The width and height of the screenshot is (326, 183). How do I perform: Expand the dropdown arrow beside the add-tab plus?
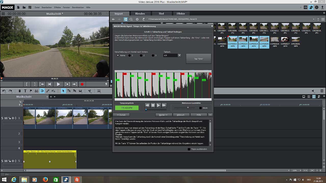pyautogui.click(x=55, y=97)
